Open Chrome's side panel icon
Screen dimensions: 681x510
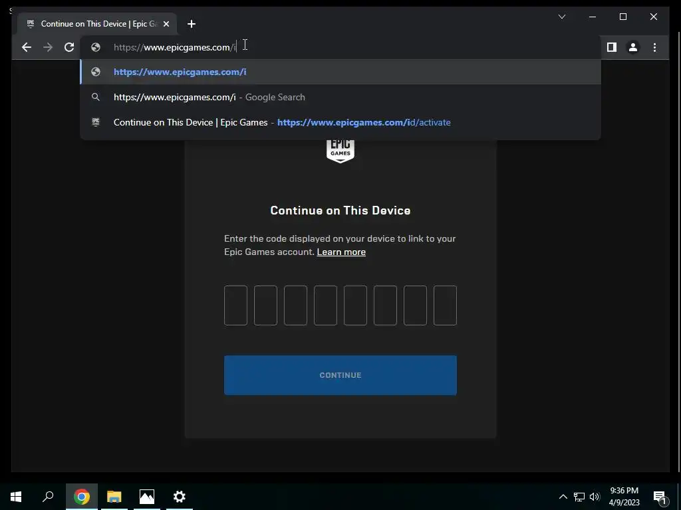612,47
